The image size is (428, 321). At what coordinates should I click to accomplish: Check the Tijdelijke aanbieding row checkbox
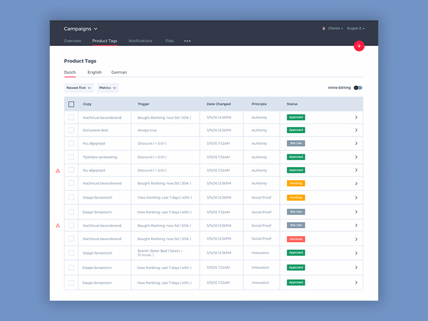[71, 157]
